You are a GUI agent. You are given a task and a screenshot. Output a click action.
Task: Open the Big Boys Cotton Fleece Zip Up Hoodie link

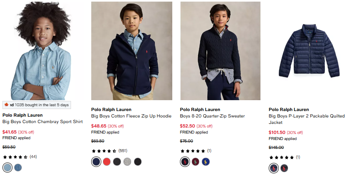point(131,116)
